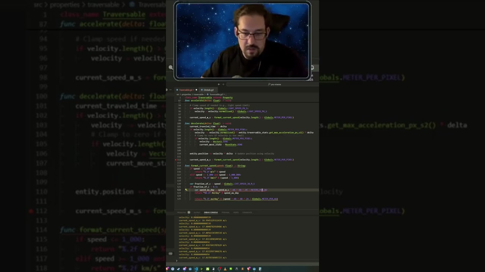Open the Visual Studio Code taskbar icon
Screen dimensions: 485x272
(x=196, y=269)
